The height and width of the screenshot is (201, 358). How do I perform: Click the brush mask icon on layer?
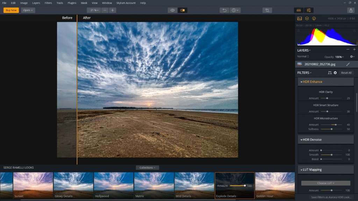point(348,64)
